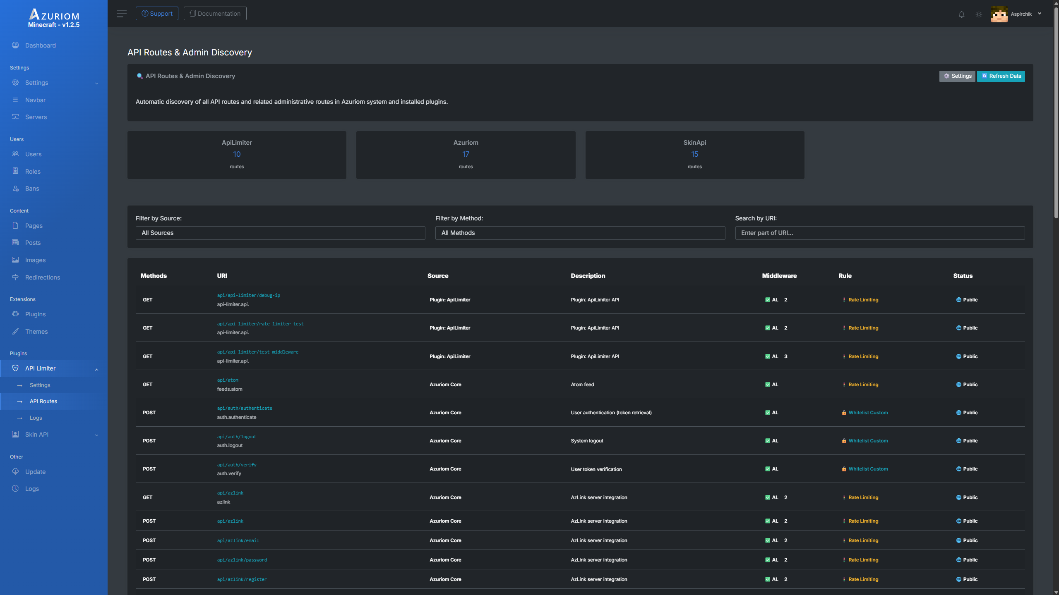The height and width of the screenshot is (595, 1059).
Task: Open the Support button
Action: coord(157,13)
